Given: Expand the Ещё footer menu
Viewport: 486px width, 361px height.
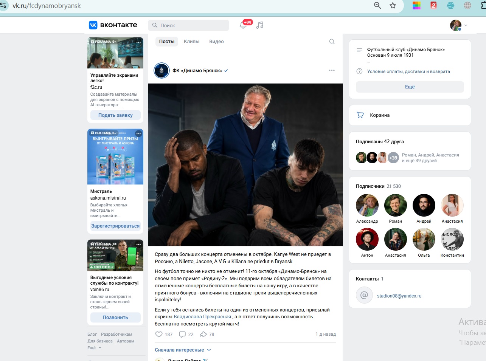Looking at the screenshot, I should (95, 348).
